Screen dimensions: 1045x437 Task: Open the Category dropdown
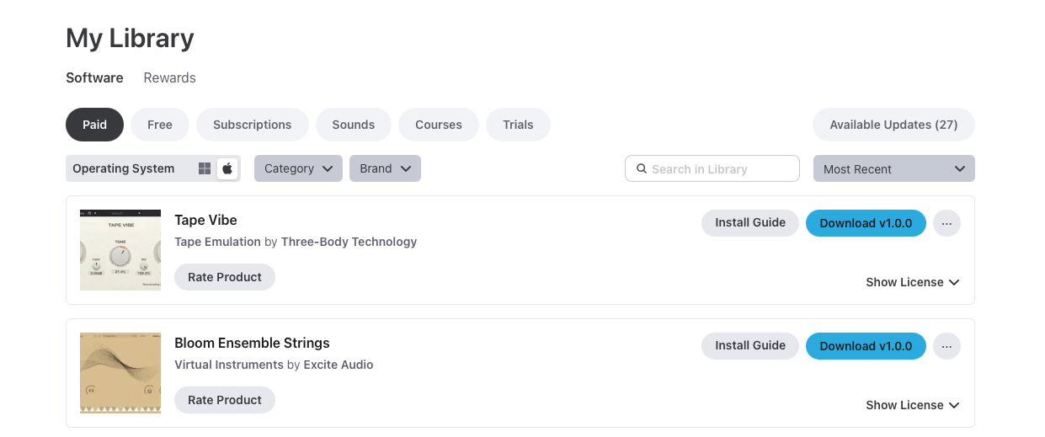click(x=298, y=168)
